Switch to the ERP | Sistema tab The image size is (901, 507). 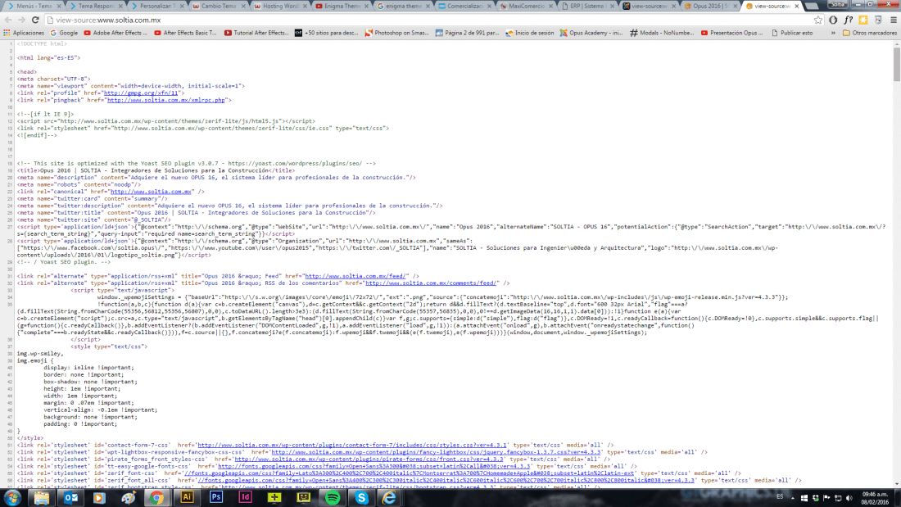point(587,6)
